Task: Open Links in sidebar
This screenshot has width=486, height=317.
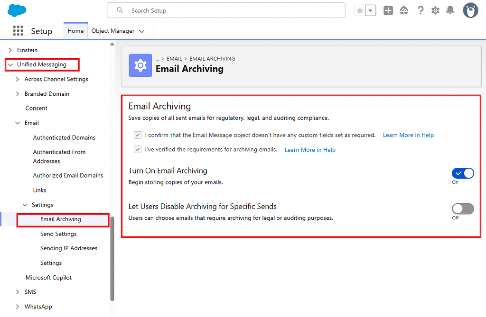Action: [x=40, y=190]
